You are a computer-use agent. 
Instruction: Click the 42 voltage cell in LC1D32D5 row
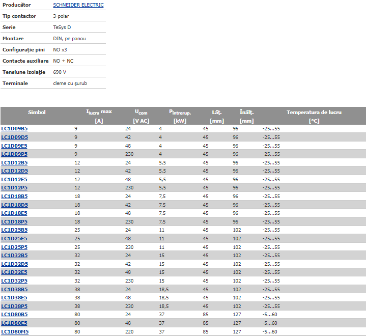(128, 264)
